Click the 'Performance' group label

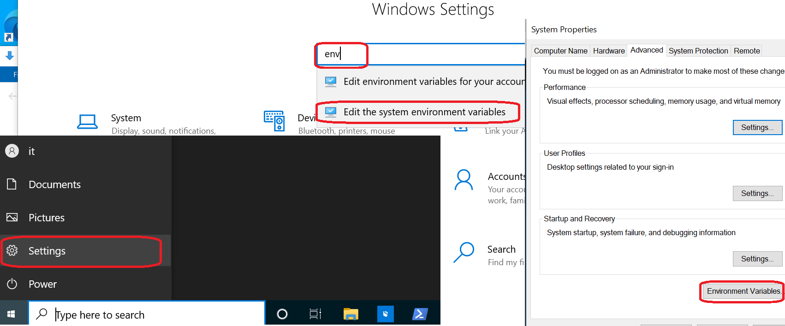coord(565,87)
